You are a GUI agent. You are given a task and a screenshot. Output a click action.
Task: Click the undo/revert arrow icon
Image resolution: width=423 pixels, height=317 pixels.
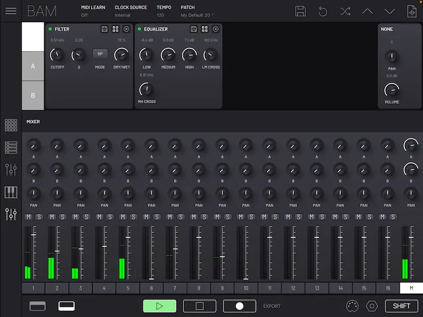[x=322, y=11]
